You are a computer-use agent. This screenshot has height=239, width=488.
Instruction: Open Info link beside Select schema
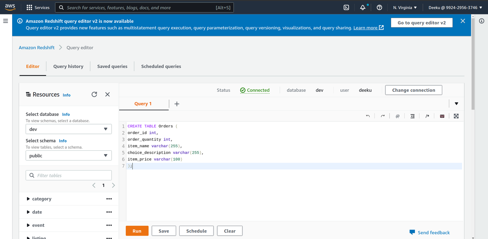63,141
